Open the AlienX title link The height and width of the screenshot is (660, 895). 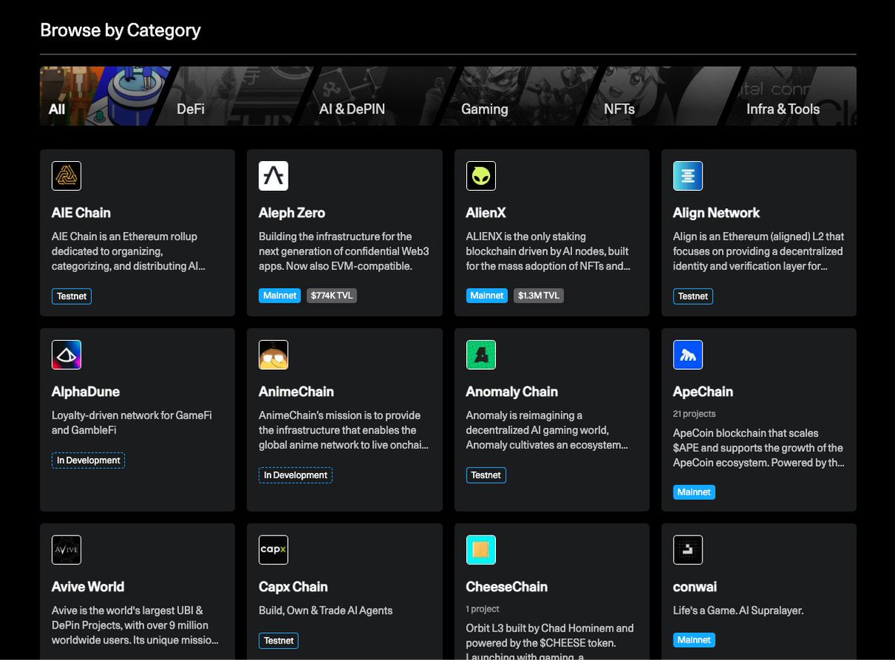[x=486, y=213]
